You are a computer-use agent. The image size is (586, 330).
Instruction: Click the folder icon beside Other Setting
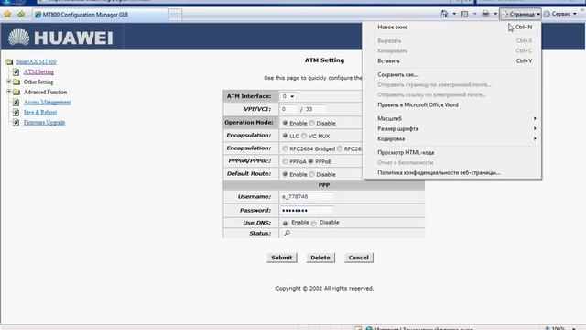(x=16, y=82)
